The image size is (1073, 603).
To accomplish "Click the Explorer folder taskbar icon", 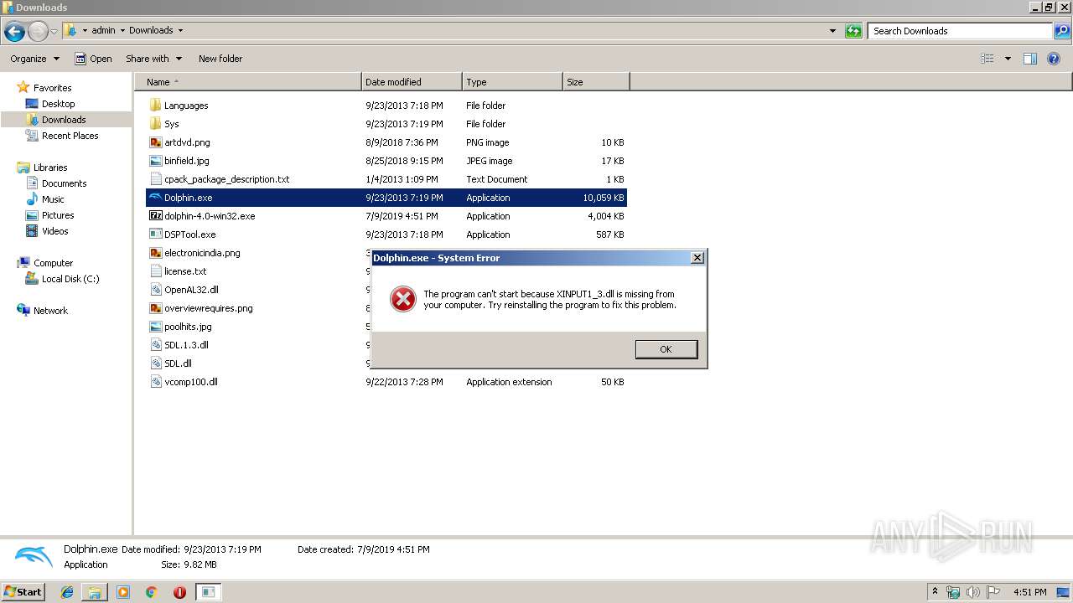I will coord(95,592).
